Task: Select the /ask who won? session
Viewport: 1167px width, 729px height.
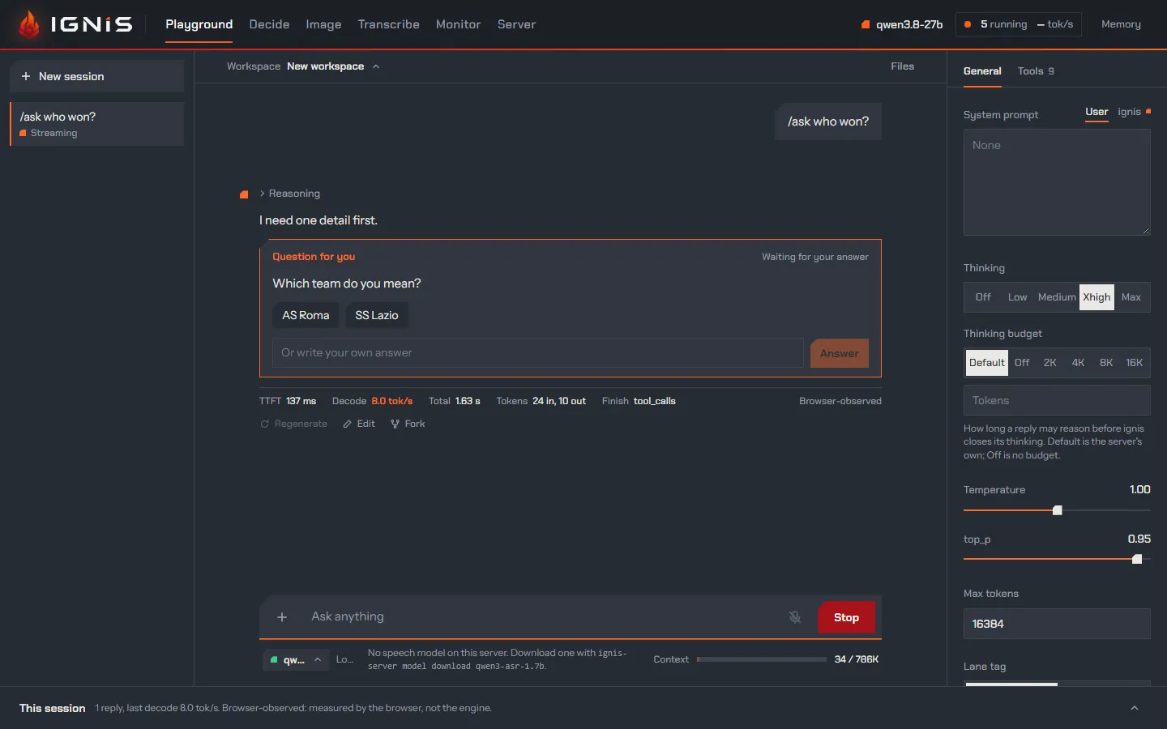Action: pyautogui.click(x=96, y=124)
